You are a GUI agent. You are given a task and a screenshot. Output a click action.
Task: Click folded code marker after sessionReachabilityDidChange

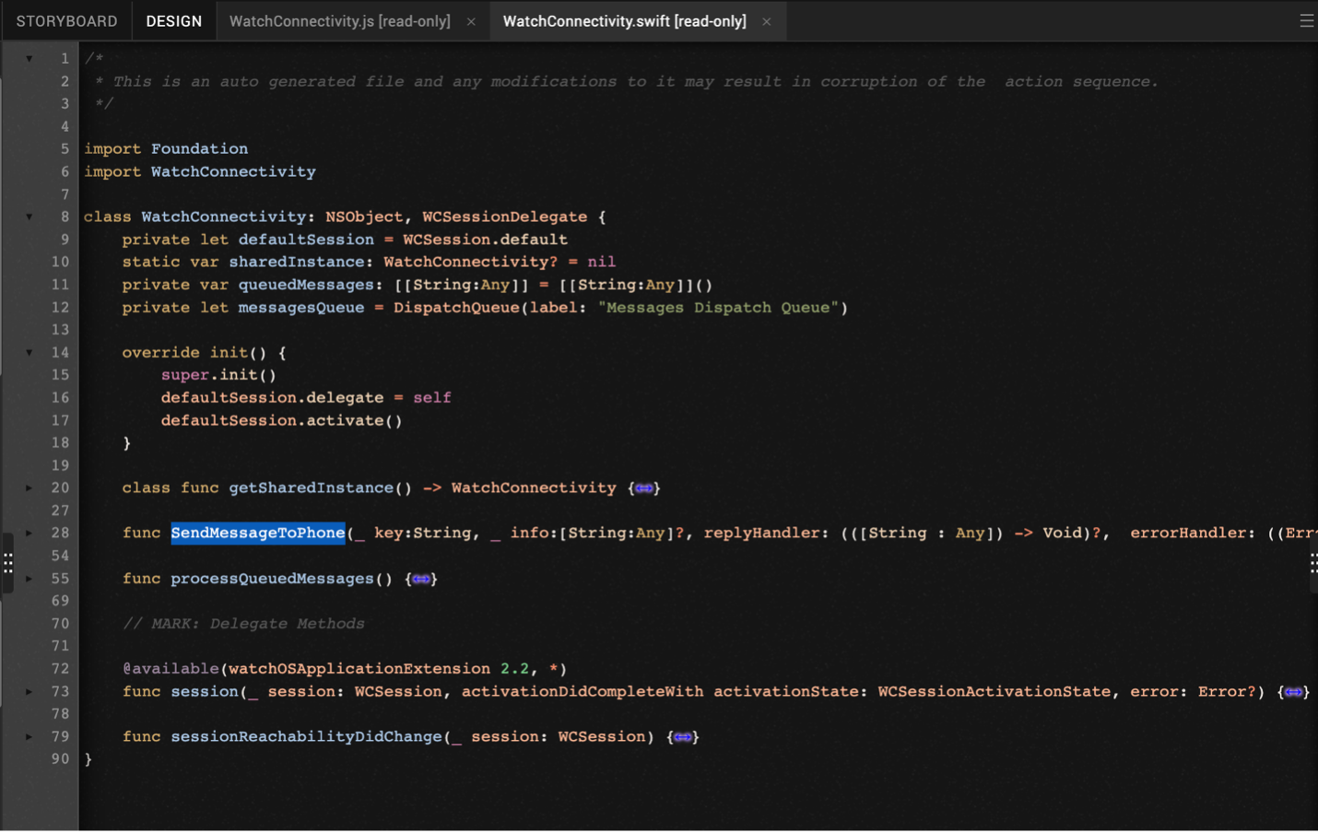(682, 737)
